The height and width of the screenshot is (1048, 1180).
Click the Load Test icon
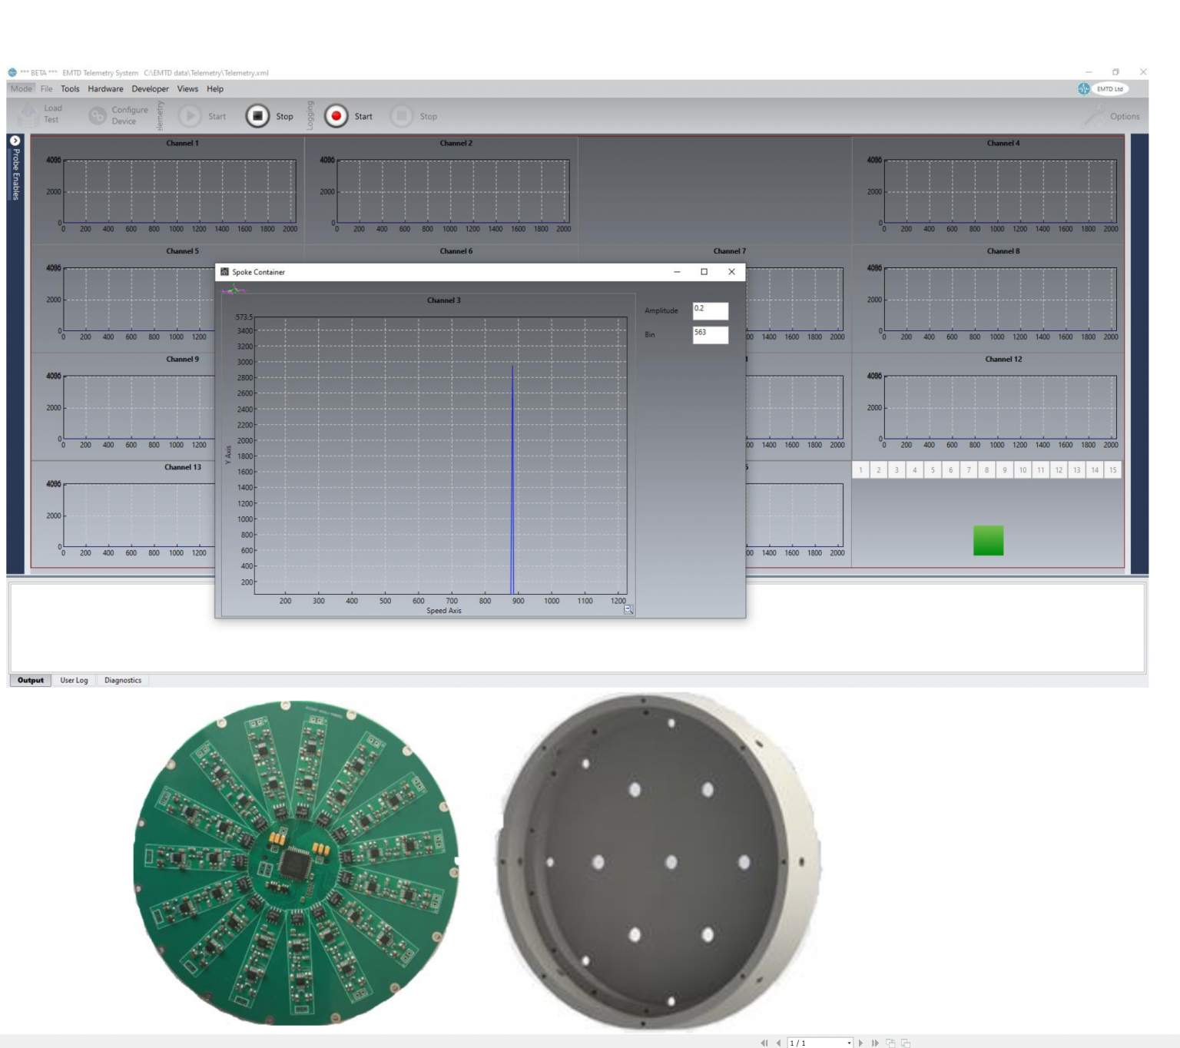click(x=28, y=115)
